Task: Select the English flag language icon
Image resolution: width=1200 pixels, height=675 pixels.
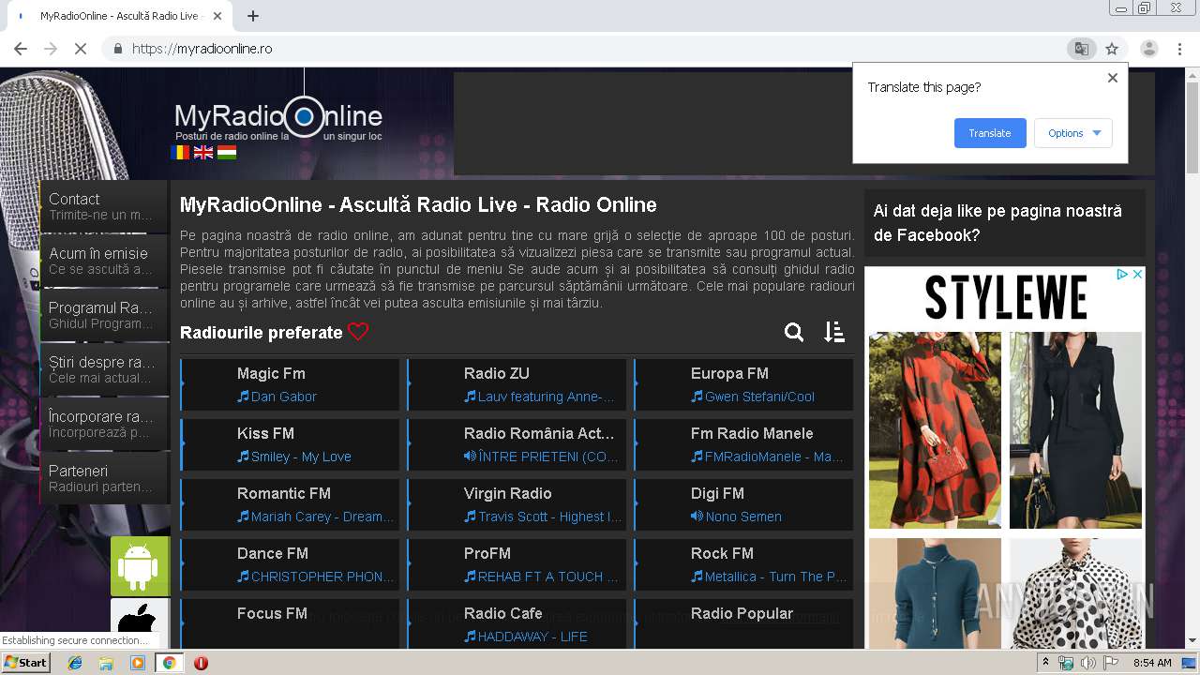Action: (203, 152)
